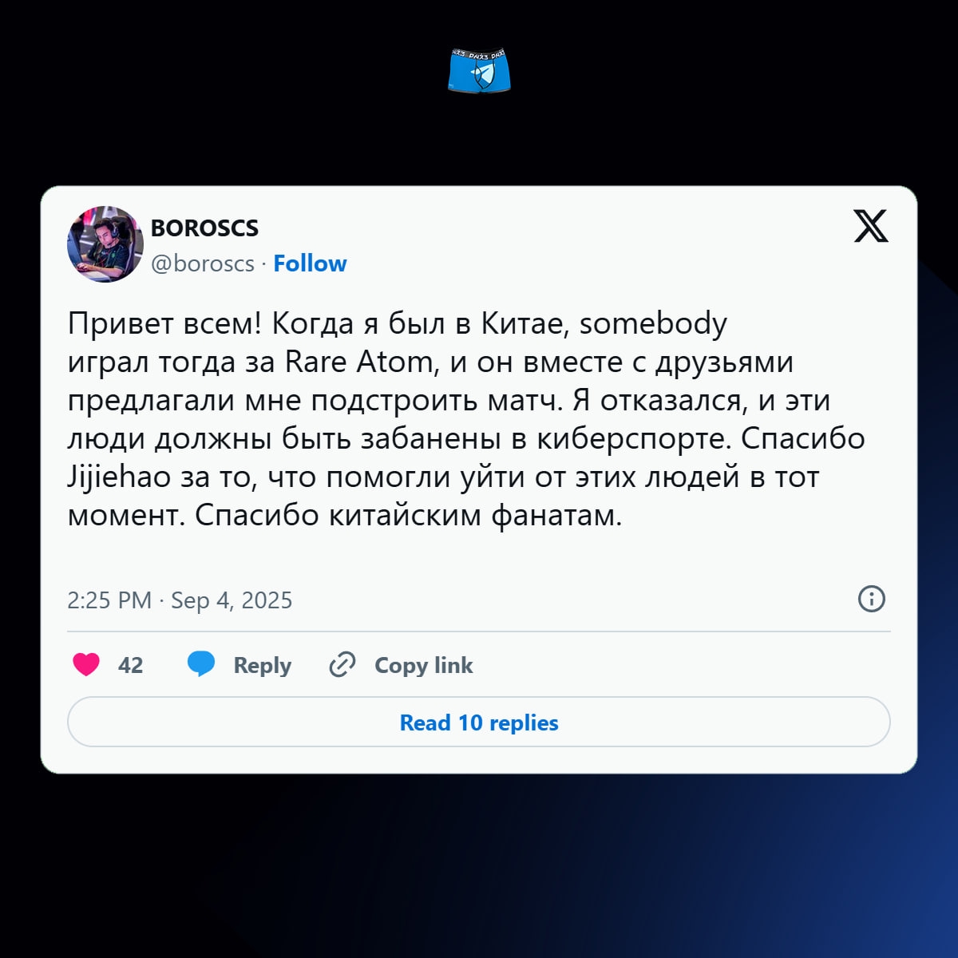Viewport: 958px width, 958px height.
Task: Open the tweet info circle icon
Action: (871, 599)
